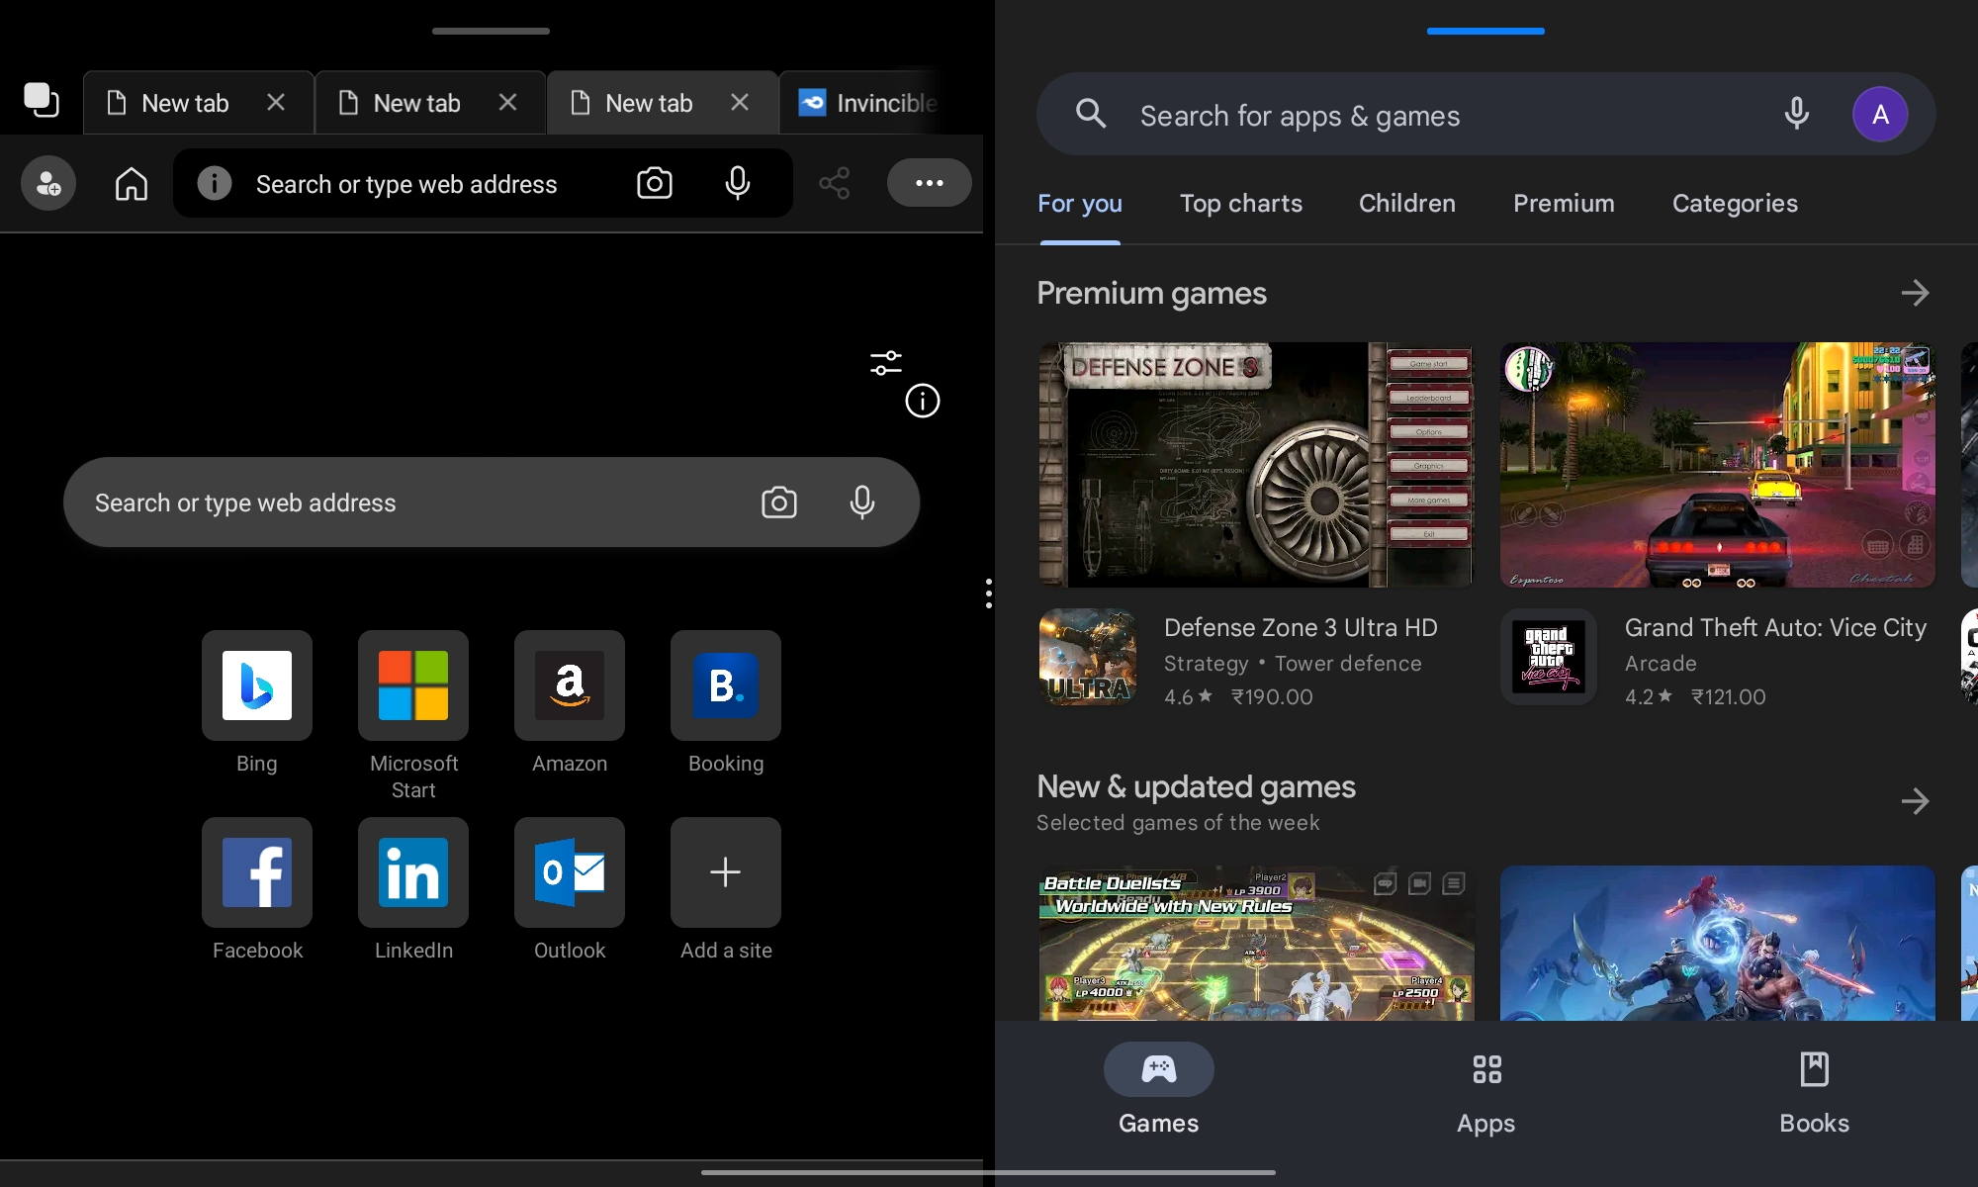Open the blue heroes battle game banner
Viewport: 1978px width, 1187px height.
point(1717,943)
